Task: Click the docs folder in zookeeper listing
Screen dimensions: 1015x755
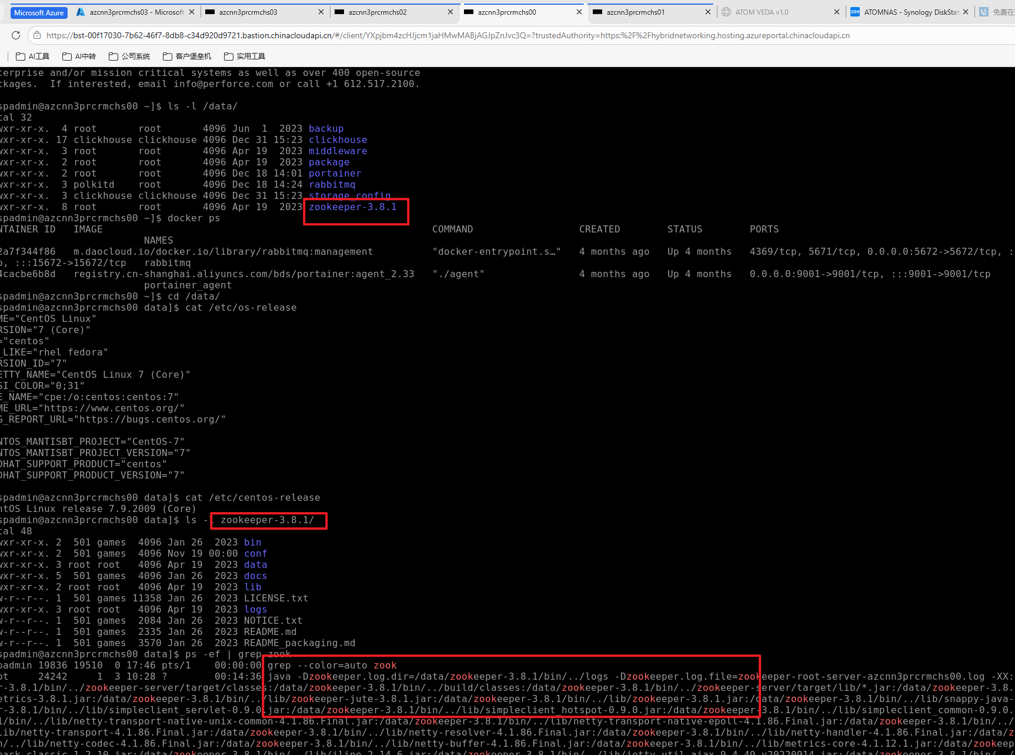Action: tap(256, 576)
